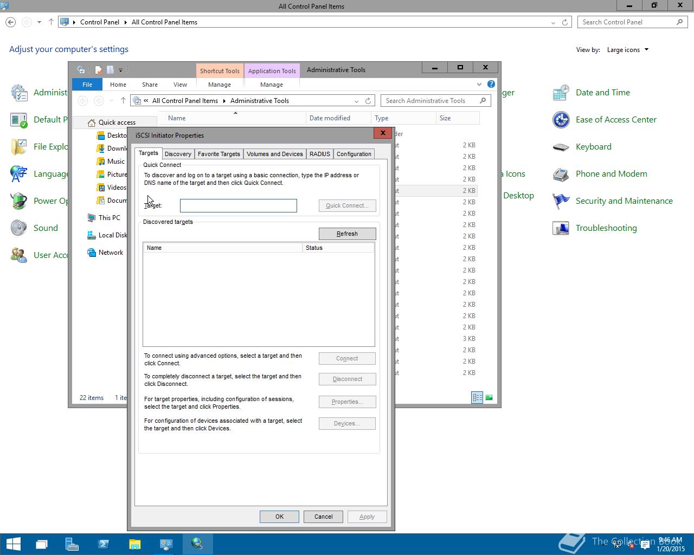The height and width of the screenshot is (555, 694).
Task: Click Control Panel breadcrumb in address bar
Action: (x=100, y=22)
